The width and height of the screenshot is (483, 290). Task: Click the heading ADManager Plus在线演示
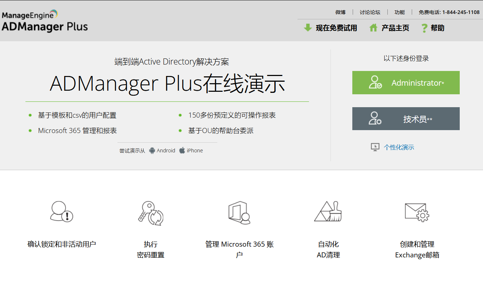tap(167, 83)
